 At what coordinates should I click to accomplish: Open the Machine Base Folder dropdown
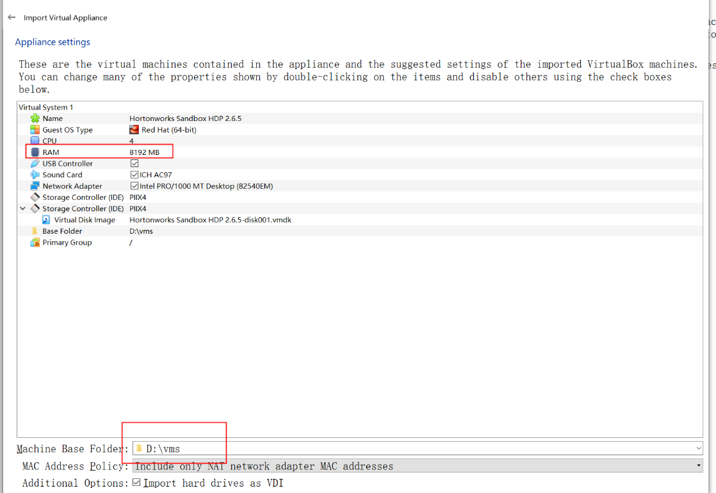[x=699, y=448]
